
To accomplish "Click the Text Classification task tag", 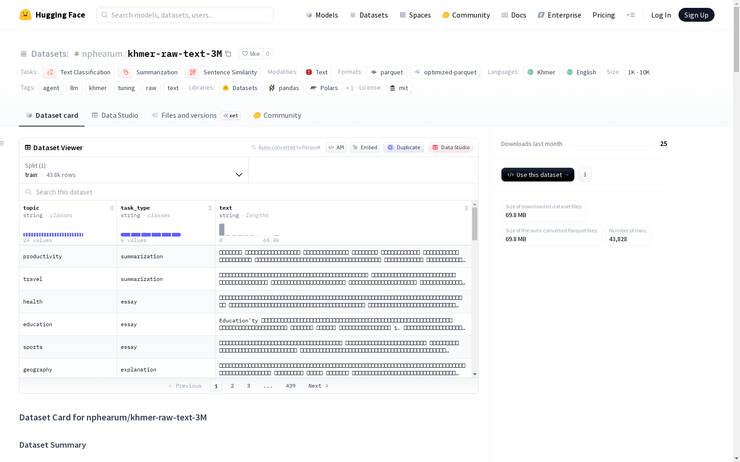I will pos(78,72).
